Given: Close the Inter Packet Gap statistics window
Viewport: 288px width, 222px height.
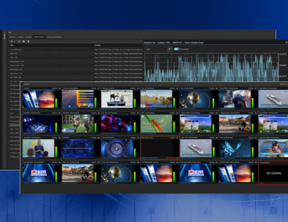Looking at the screenshot, I should (286, 42).
